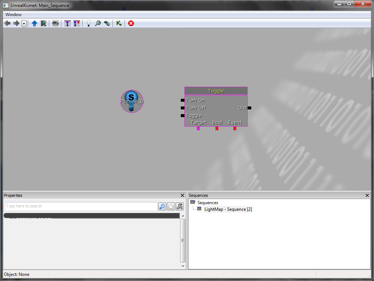374x281 pixels.
Task: Close the Sequences panel
Action: [367, 195]
